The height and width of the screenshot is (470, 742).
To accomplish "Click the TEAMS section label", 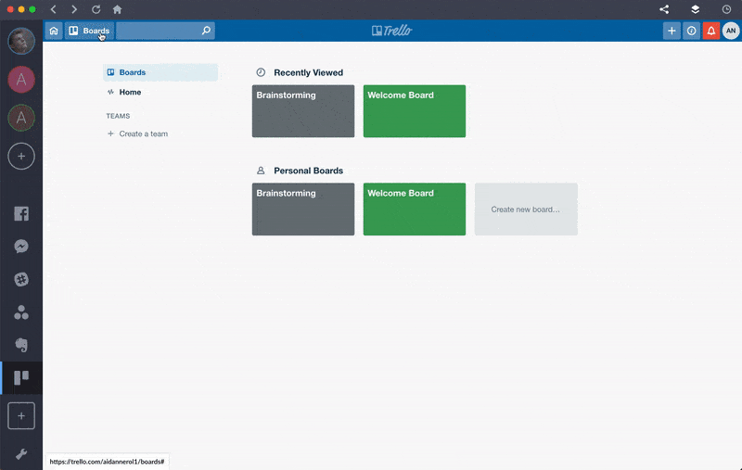I will tap(118, 116).
